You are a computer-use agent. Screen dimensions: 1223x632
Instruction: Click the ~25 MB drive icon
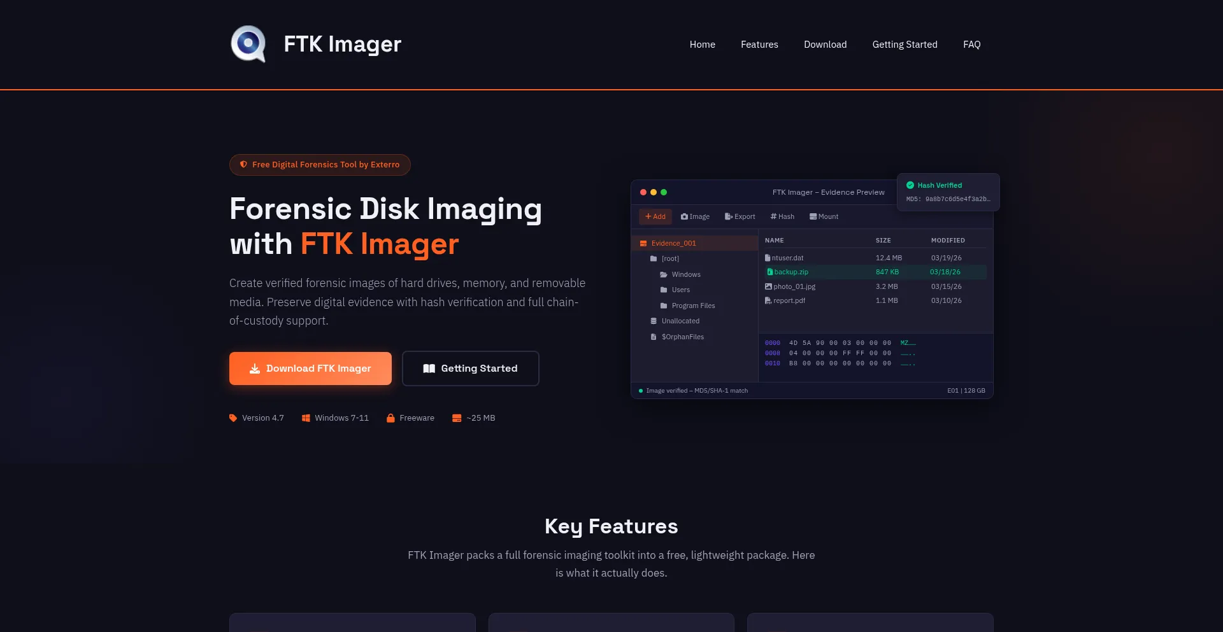[457, 418]
